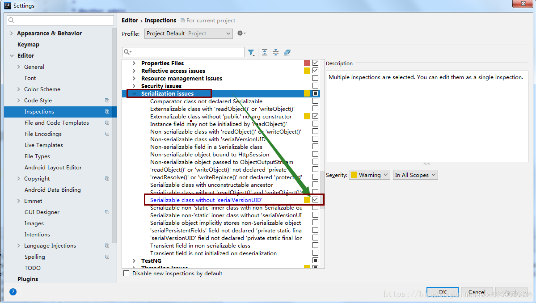Collapse the Serialization issues group
Viewport: 536px width, 303px height.
(x=134, y=93)
